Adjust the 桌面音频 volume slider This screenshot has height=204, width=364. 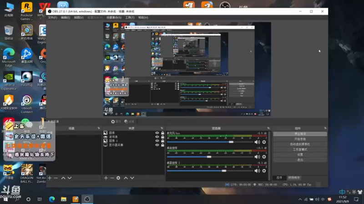(x=210, y=157)
